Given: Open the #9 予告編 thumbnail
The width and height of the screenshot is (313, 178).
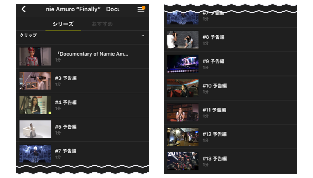Looking at the screenshot, I should (x=183, y=64).
